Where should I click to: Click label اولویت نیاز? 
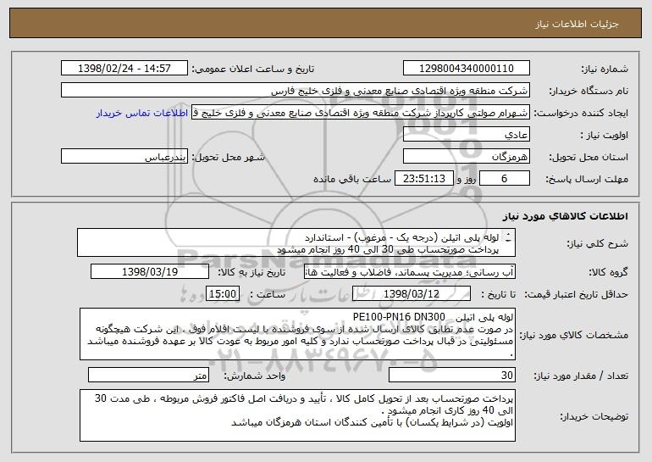coord(605,136)
